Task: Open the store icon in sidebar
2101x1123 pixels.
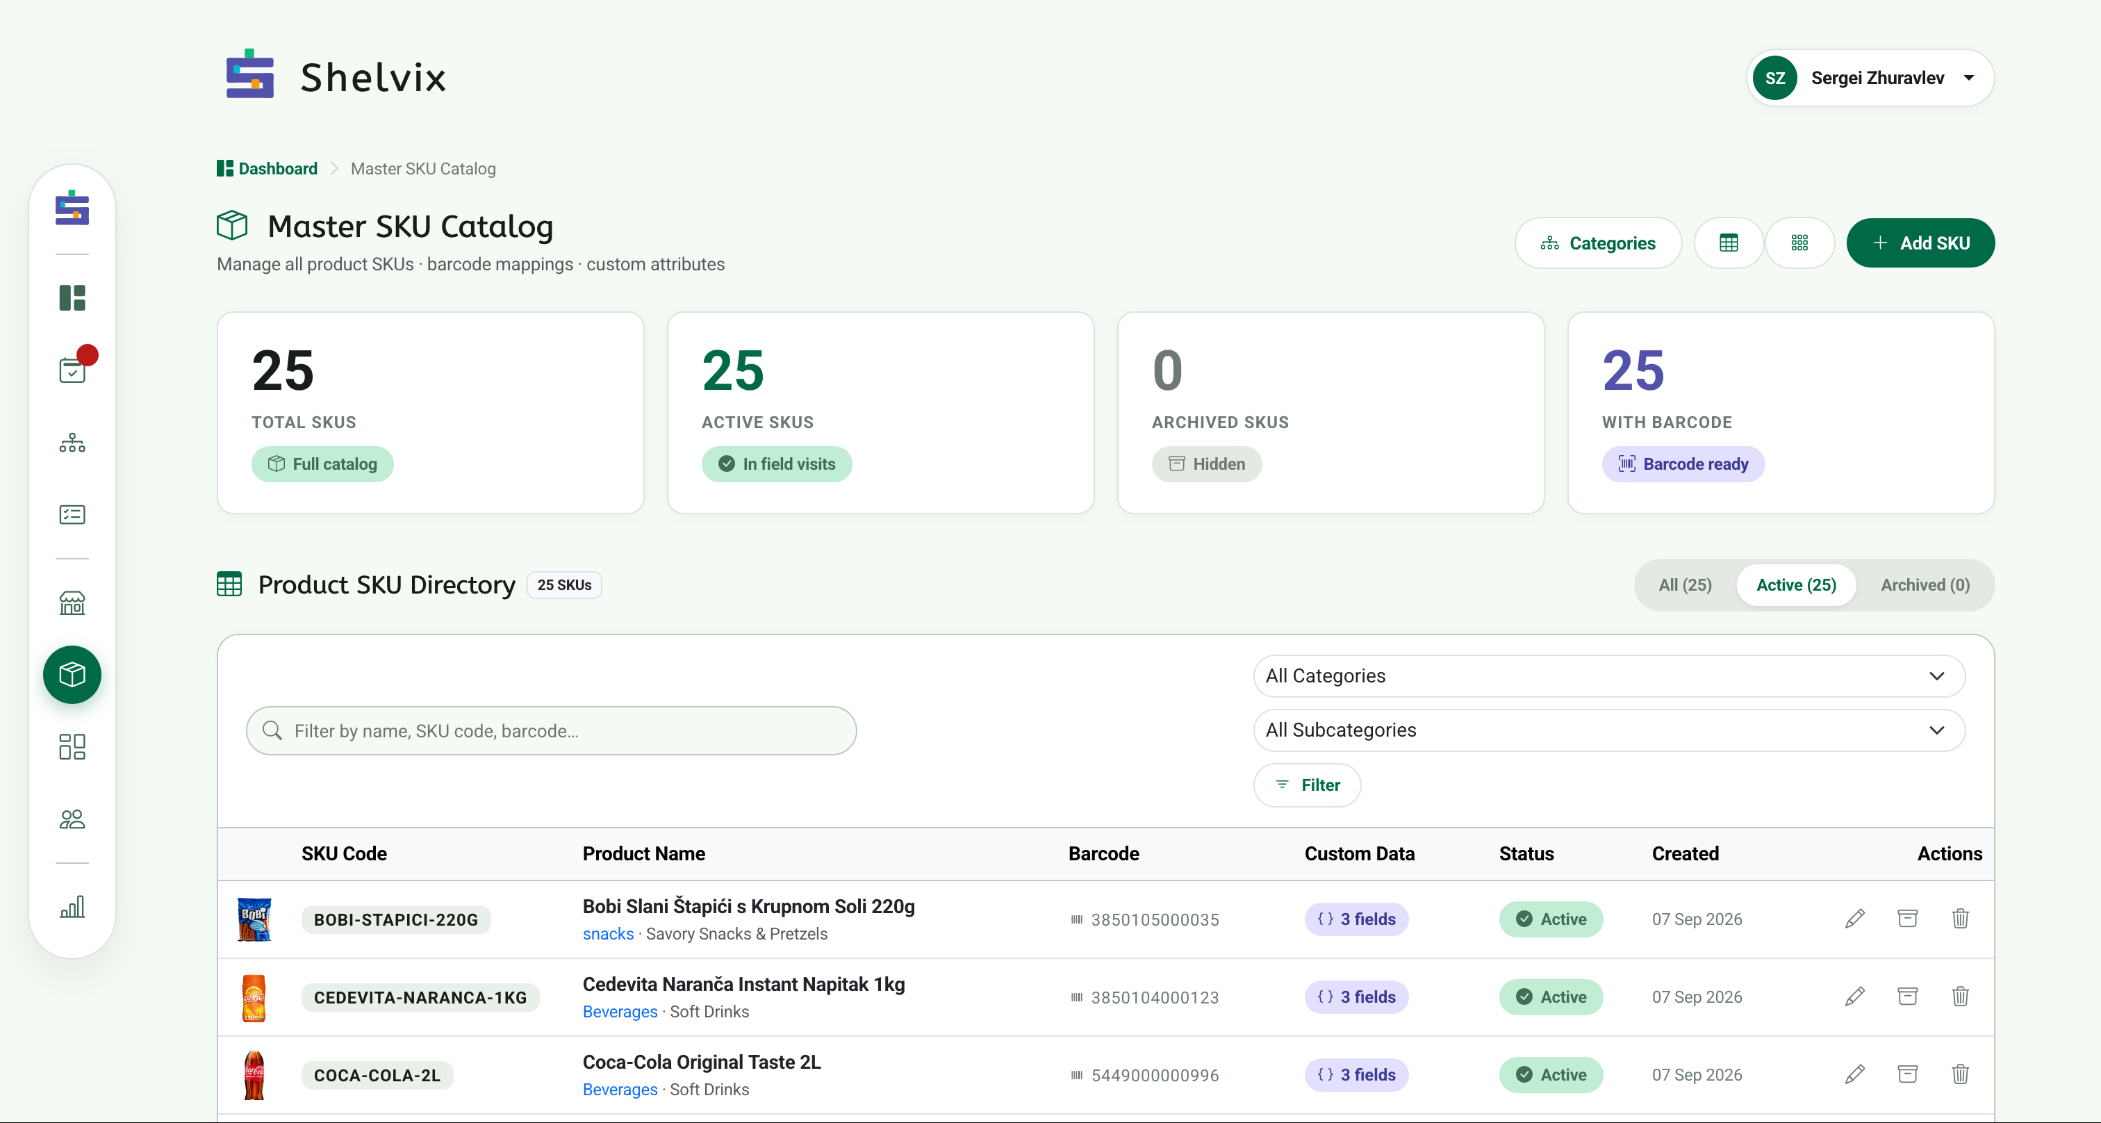Action: (x=72, y=603)
